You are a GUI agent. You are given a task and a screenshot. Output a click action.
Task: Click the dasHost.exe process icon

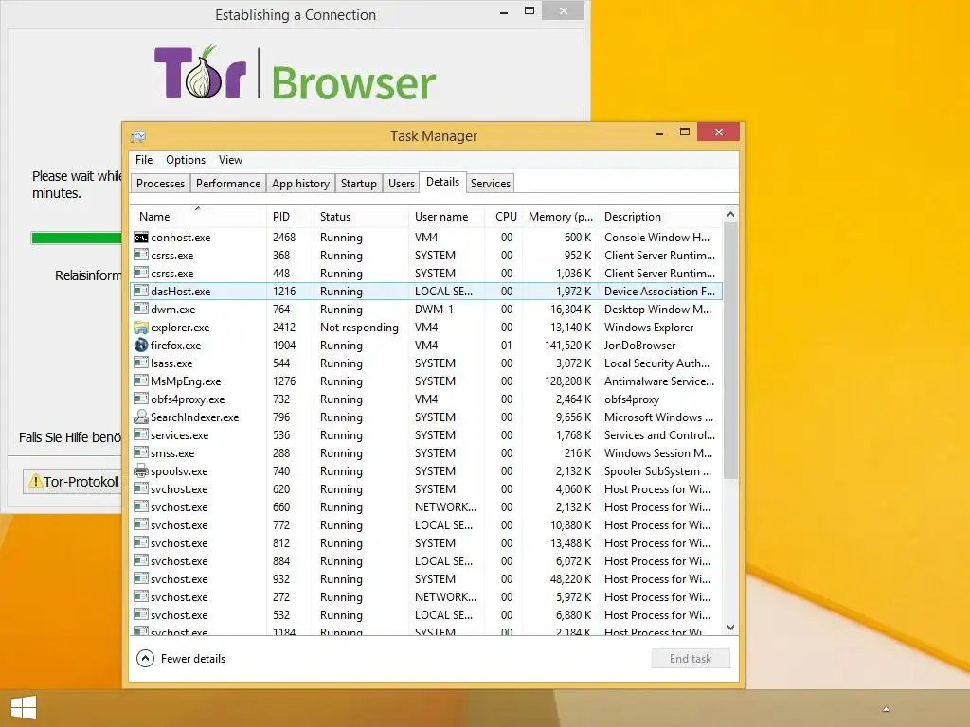141,292
